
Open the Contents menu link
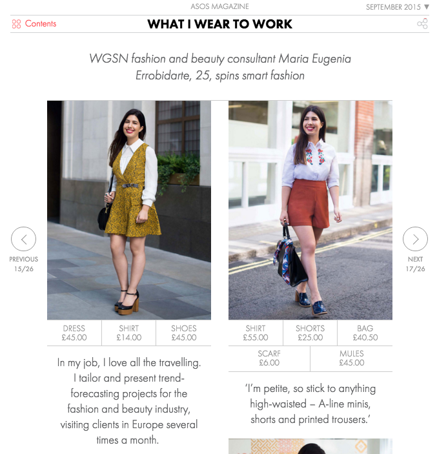(41, 24)
